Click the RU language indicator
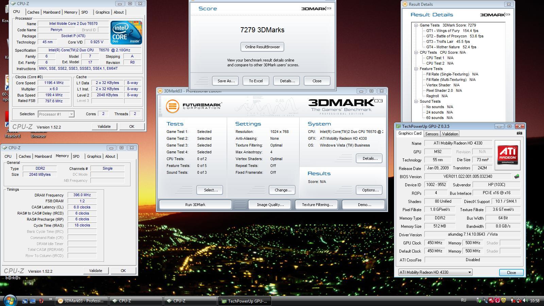544x306 pixels. pyautogui.click(x=463, y=300)
